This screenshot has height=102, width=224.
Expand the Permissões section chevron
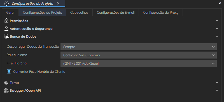point(217,21)
